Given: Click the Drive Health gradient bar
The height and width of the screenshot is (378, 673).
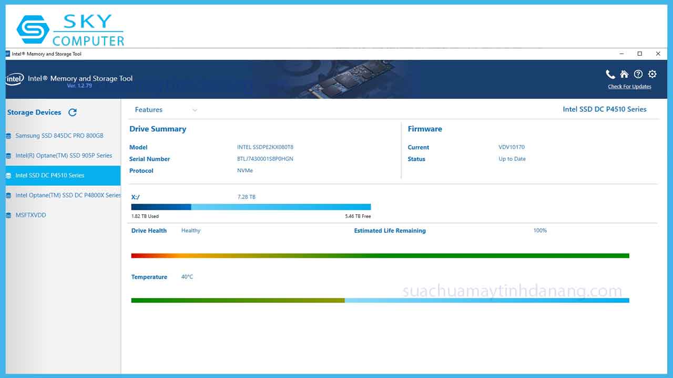Looking at the screenshot, I should [380, 256].
